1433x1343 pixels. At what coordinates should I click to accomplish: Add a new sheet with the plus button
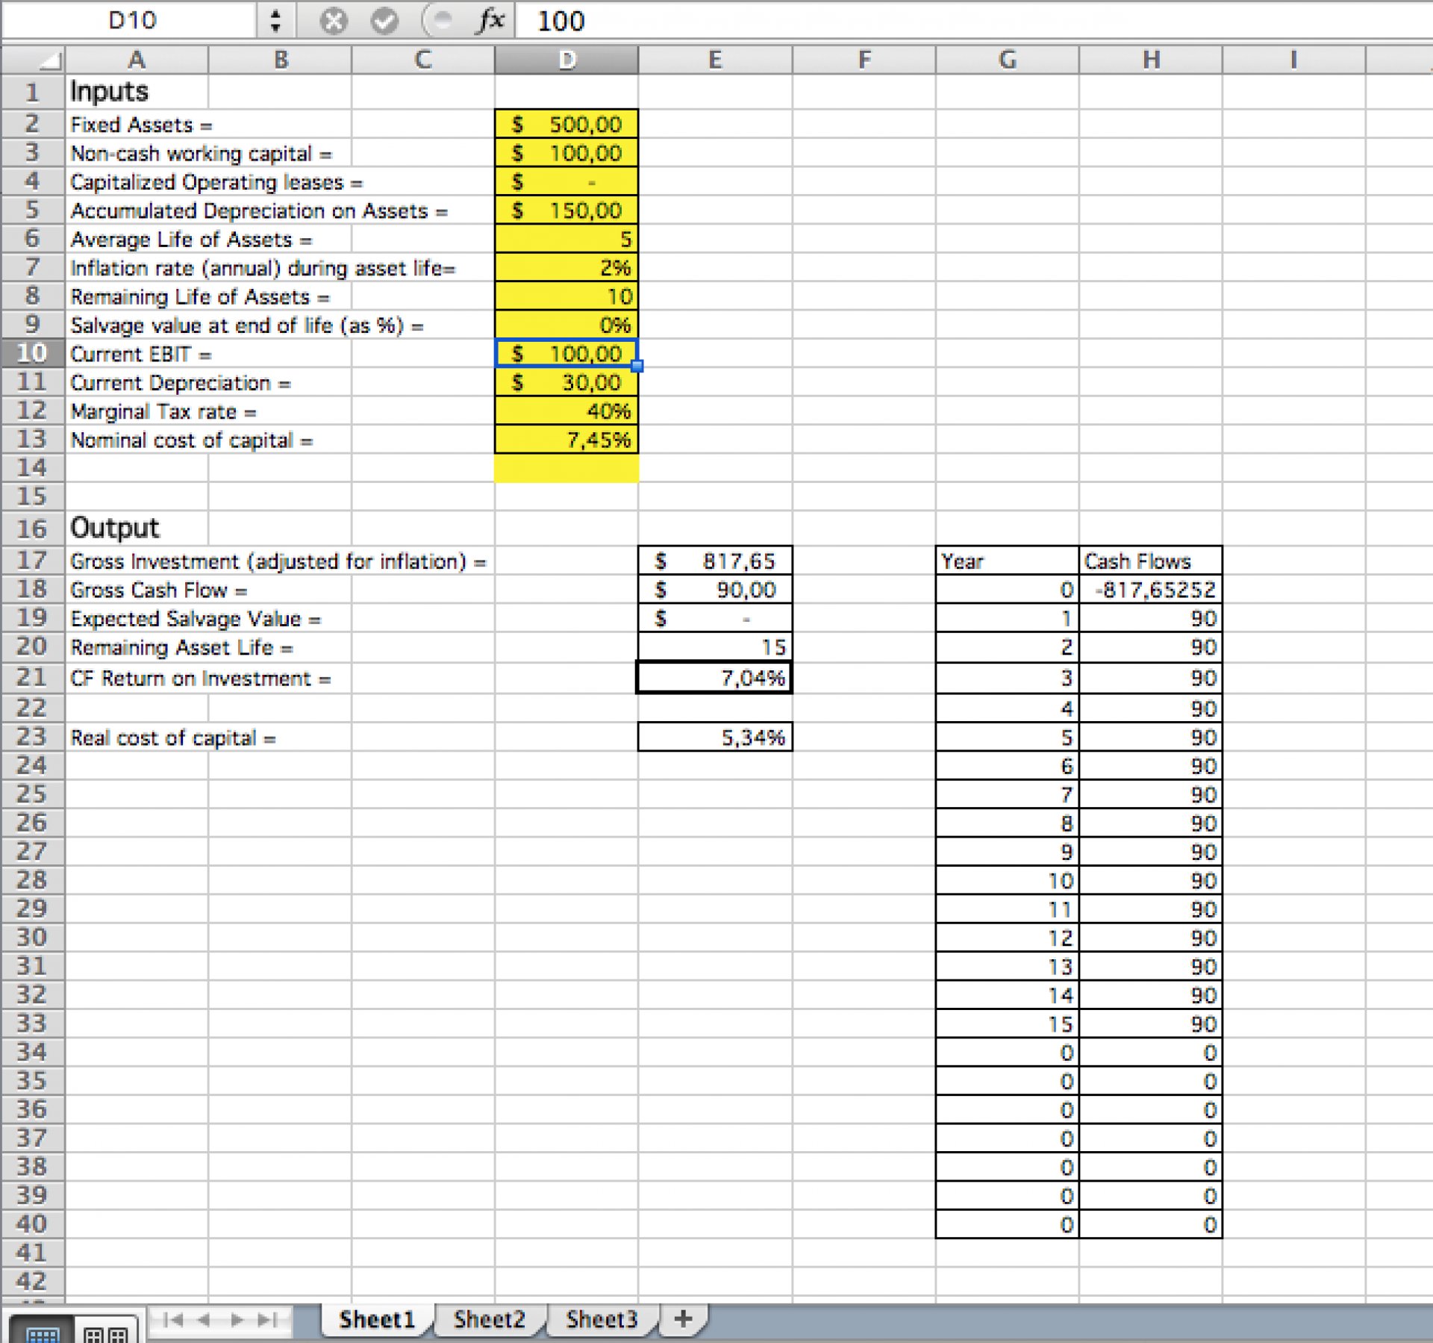click(683, 1319)
